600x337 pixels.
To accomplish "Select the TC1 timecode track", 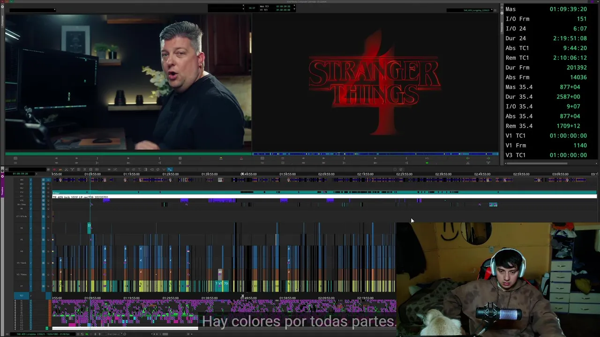I will 22,295.
